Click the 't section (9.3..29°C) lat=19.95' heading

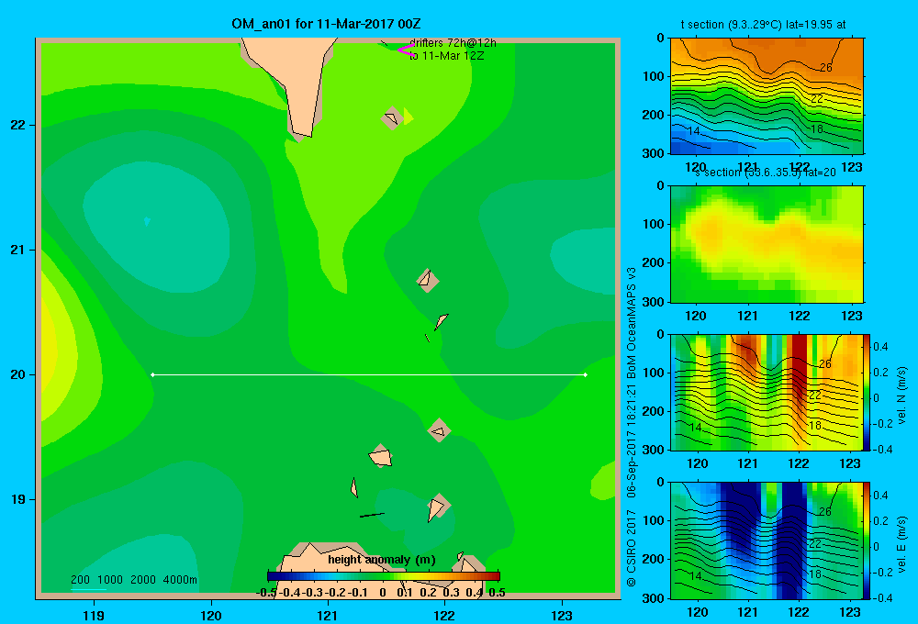pyautogui.click(x=764, y=25)
